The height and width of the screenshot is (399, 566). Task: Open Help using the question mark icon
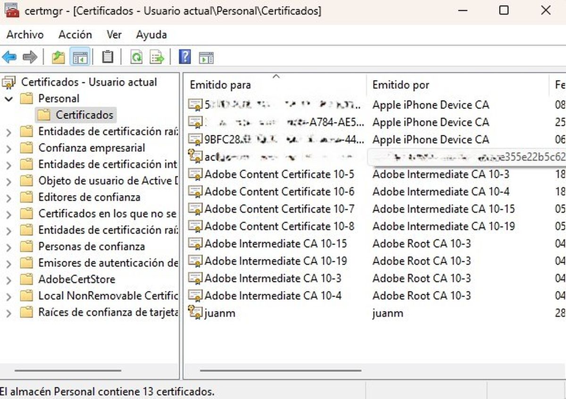click(185, 57)
